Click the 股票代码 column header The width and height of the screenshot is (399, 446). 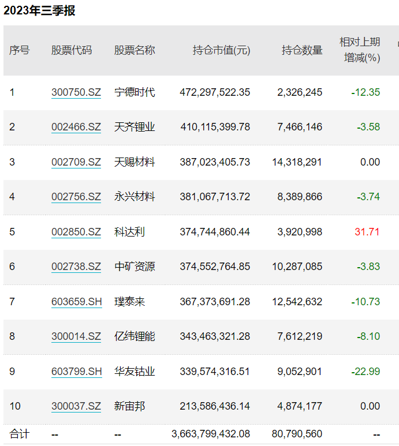pos(72,50)
